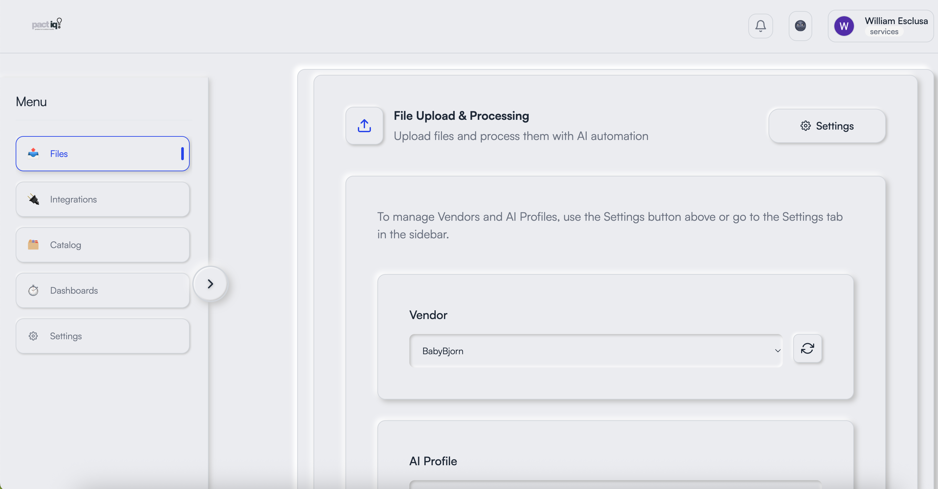Viewport: 938px width, 489px height.
Task: Expand the sidebar chevron arrow
Action: [x=210, y=284]
